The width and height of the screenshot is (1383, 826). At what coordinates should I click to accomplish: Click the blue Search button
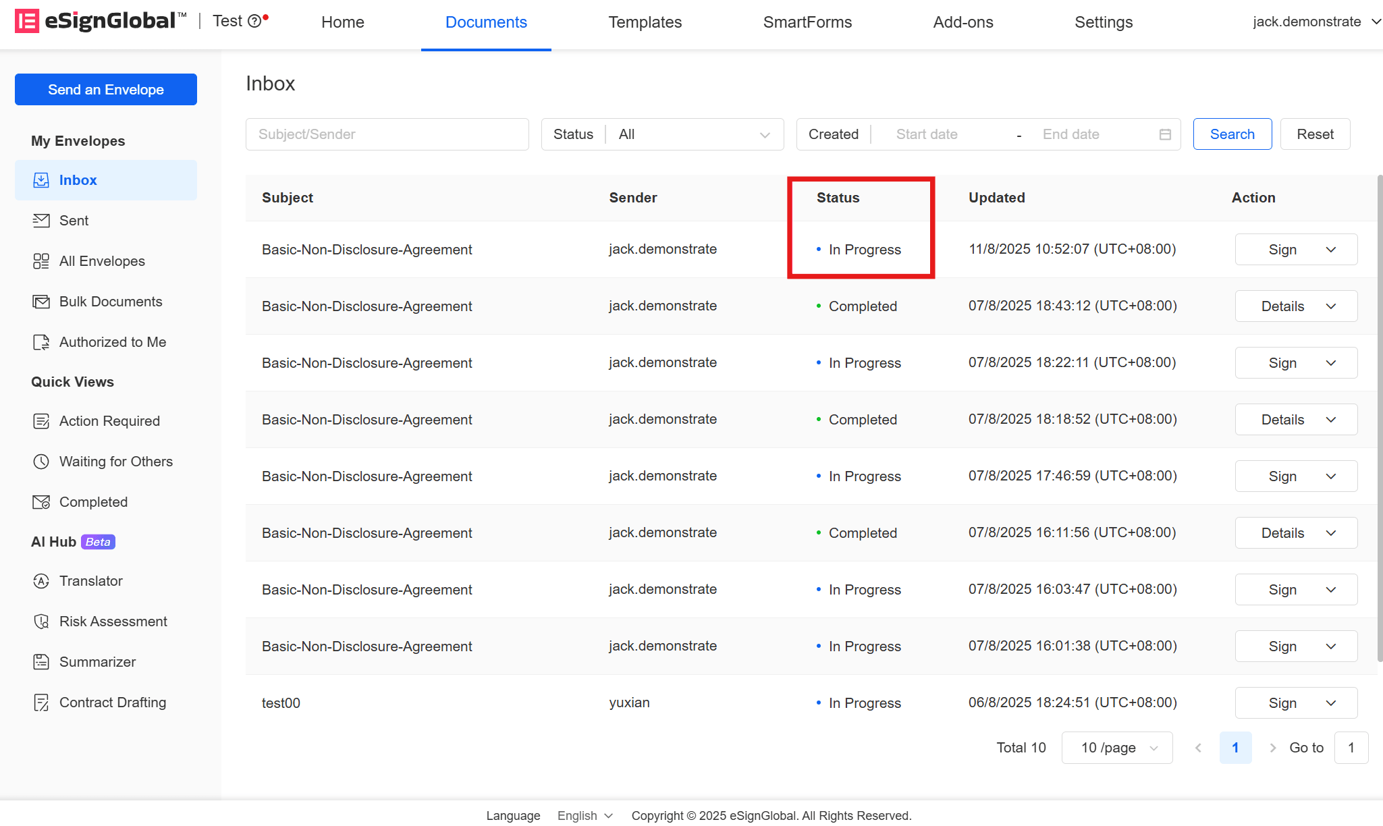pyautogui.click(x=1232, y=134)
